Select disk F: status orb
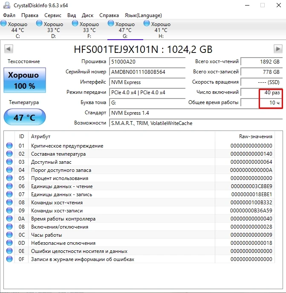This screenshot has height=293, width=286. click(x=75, y=23)
